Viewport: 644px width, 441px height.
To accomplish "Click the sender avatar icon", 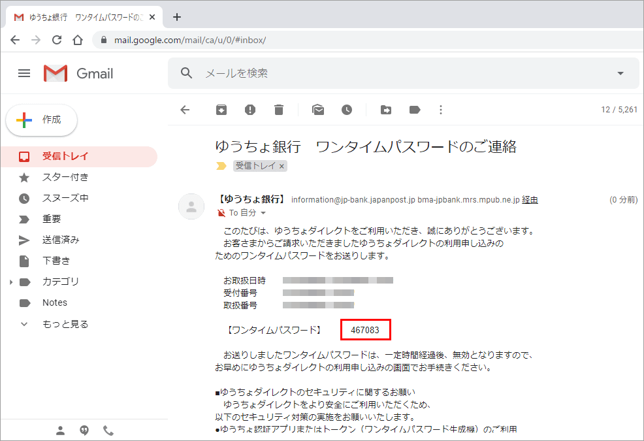I will tap(191, 206).
